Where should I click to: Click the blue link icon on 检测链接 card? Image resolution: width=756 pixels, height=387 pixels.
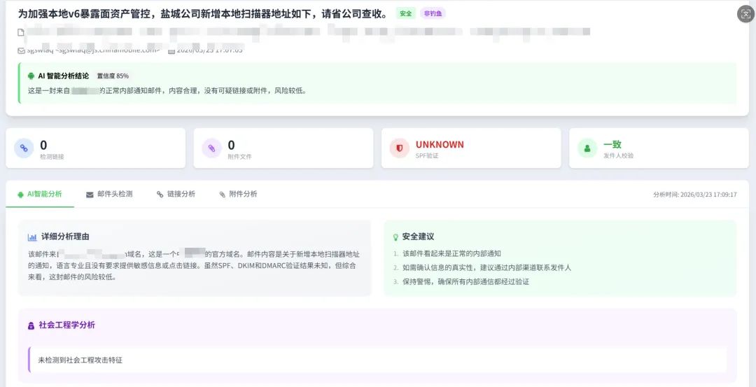pos(24,148)
